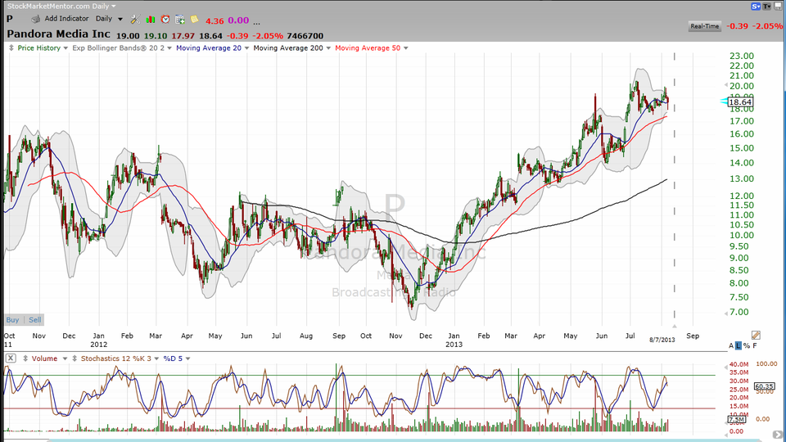Click the red 4.36 value in toolbar

pyautogui.click(x=215, y=21)
